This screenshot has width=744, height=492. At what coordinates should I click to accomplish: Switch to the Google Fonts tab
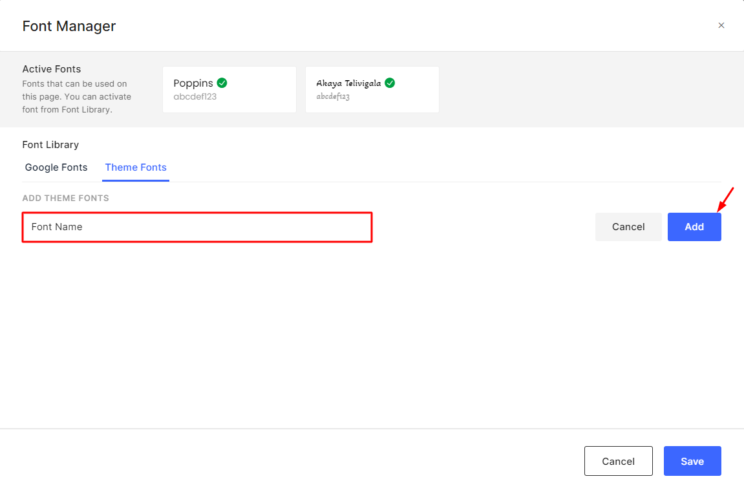click(56, 167)
